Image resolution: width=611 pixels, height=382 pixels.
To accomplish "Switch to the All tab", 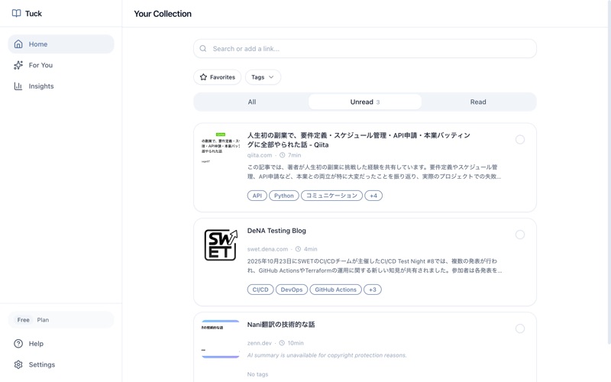I will (x=252, y=102).
